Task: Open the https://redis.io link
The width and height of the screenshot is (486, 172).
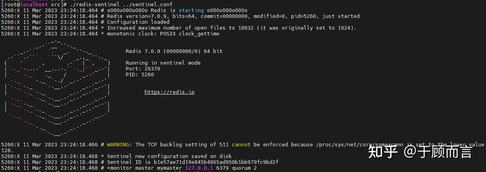Action: [169, 92]
